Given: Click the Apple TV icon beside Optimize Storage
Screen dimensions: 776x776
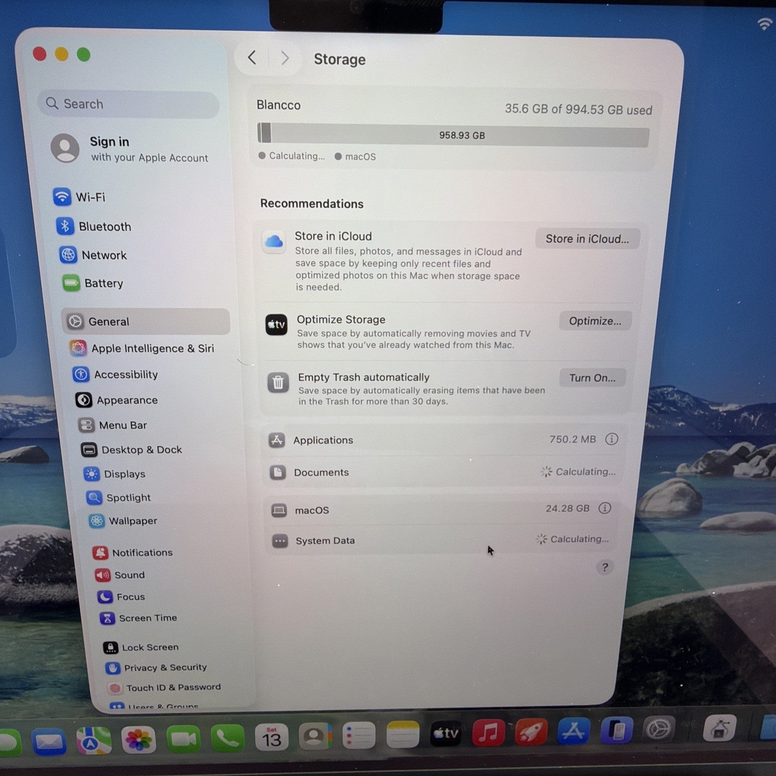Looking at the screenshot, I should point(276,325).
